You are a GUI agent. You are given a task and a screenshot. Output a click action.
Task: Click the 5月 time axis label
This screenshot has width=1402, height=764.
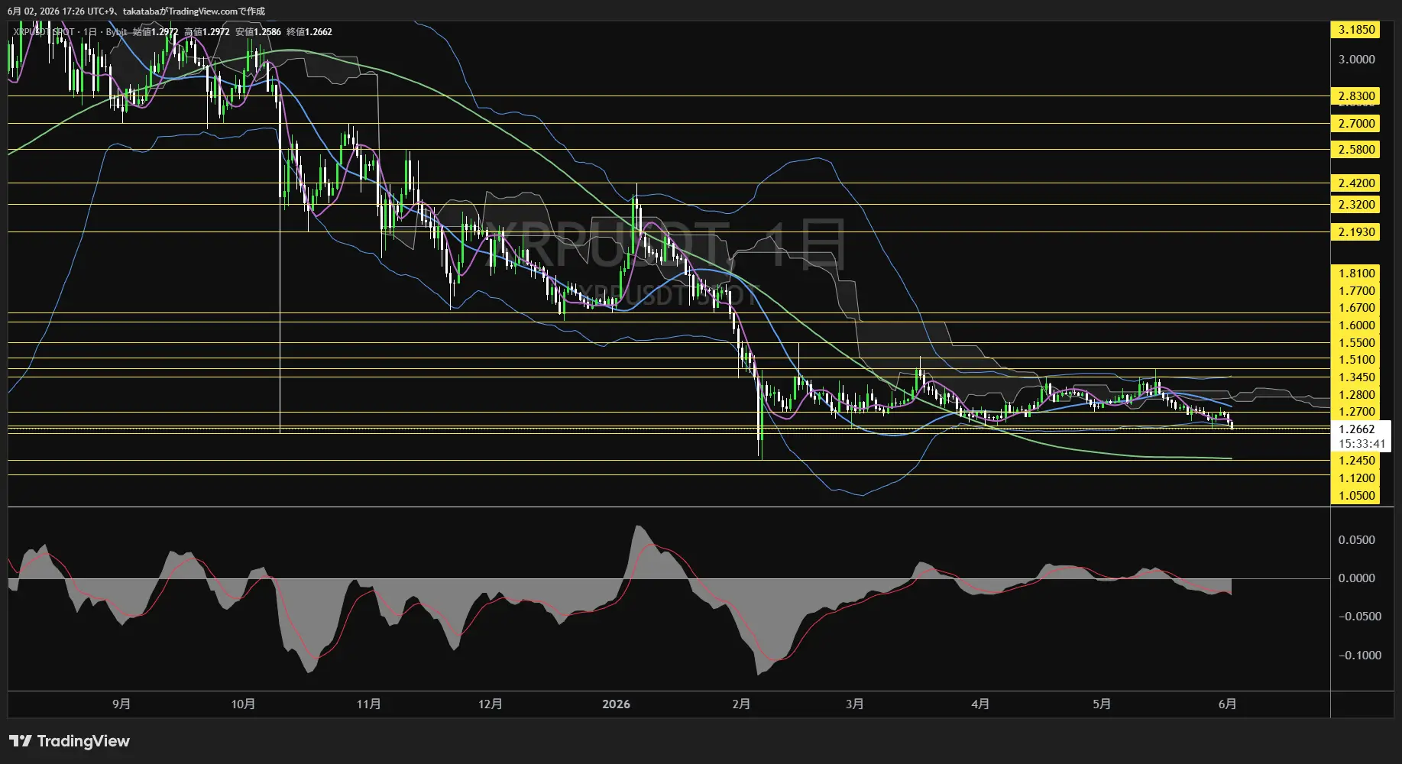pos(1102,704)
